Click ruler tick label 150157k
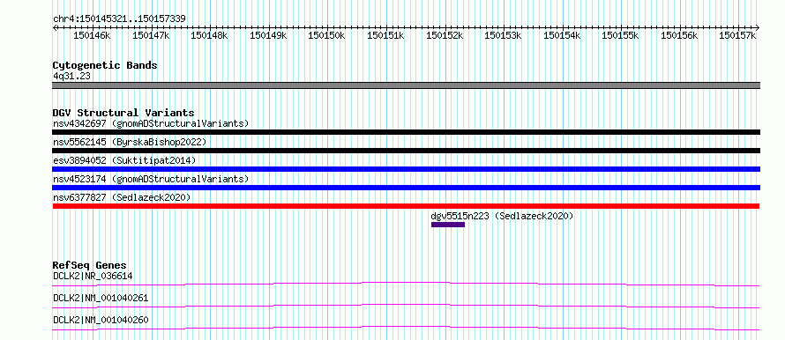 pos(737,35)
